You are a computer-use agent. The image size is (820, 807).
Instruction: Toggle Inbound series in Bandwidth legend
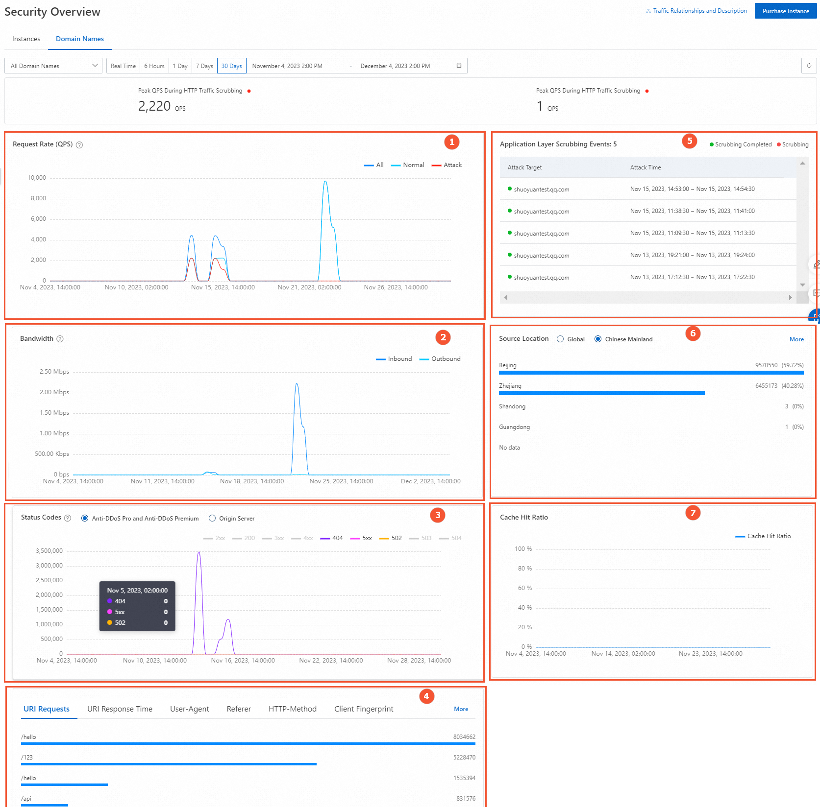(394, 359)
